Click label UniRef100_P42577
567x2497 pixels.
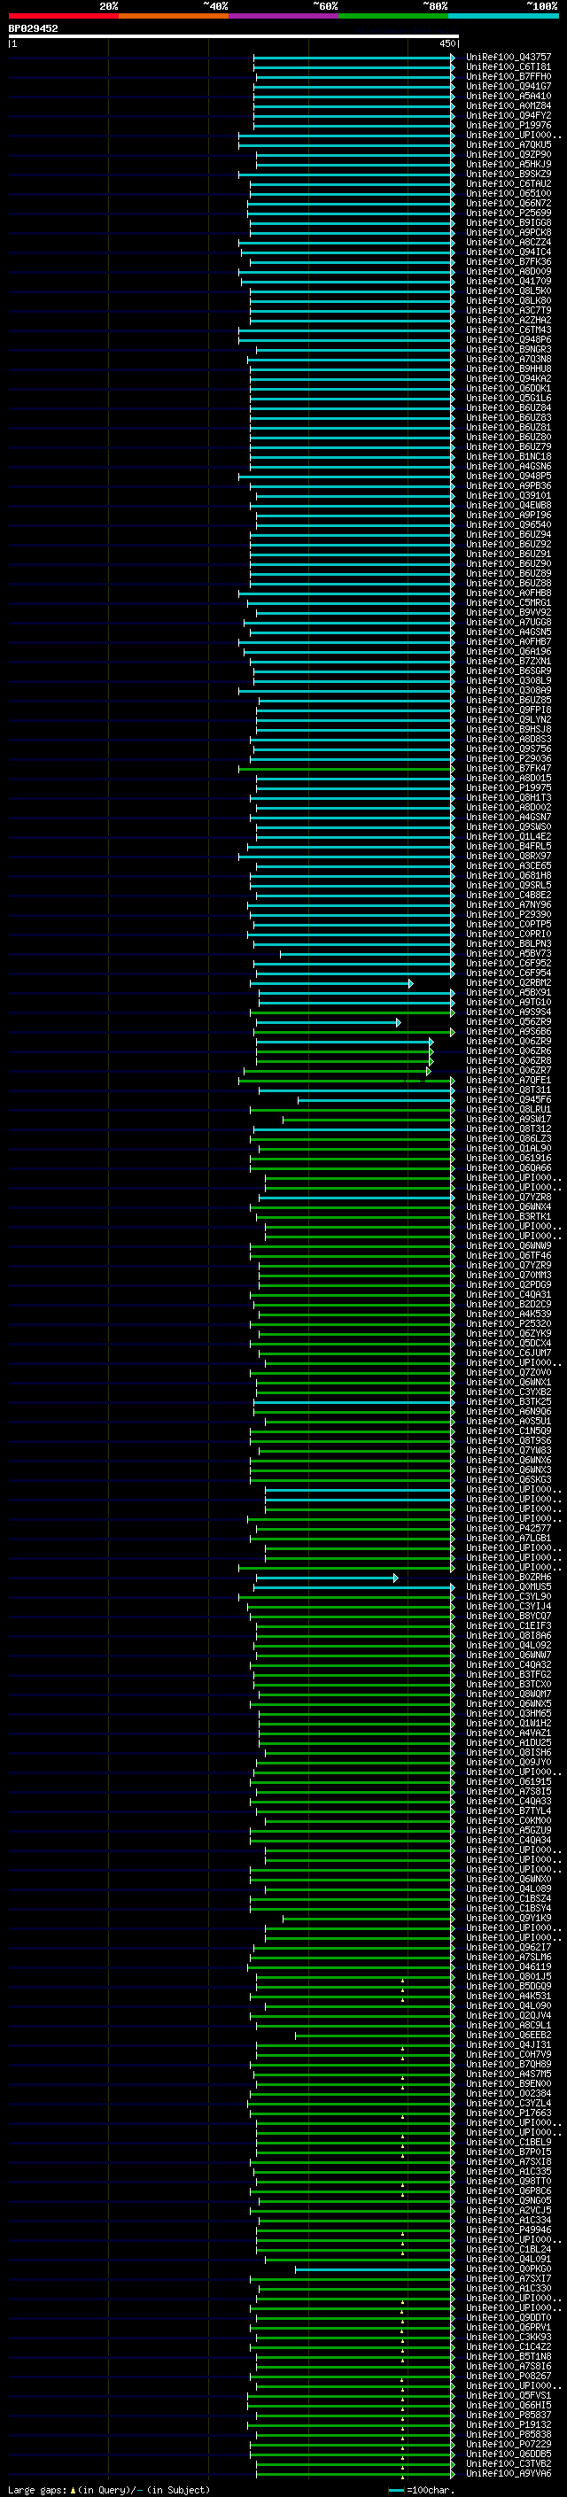[x=509, y=1529]
